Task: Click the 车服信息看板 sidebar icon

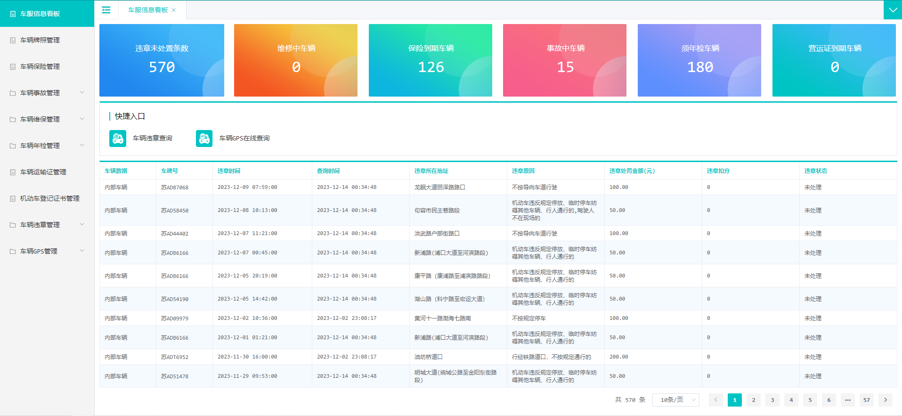Action: 13,14
